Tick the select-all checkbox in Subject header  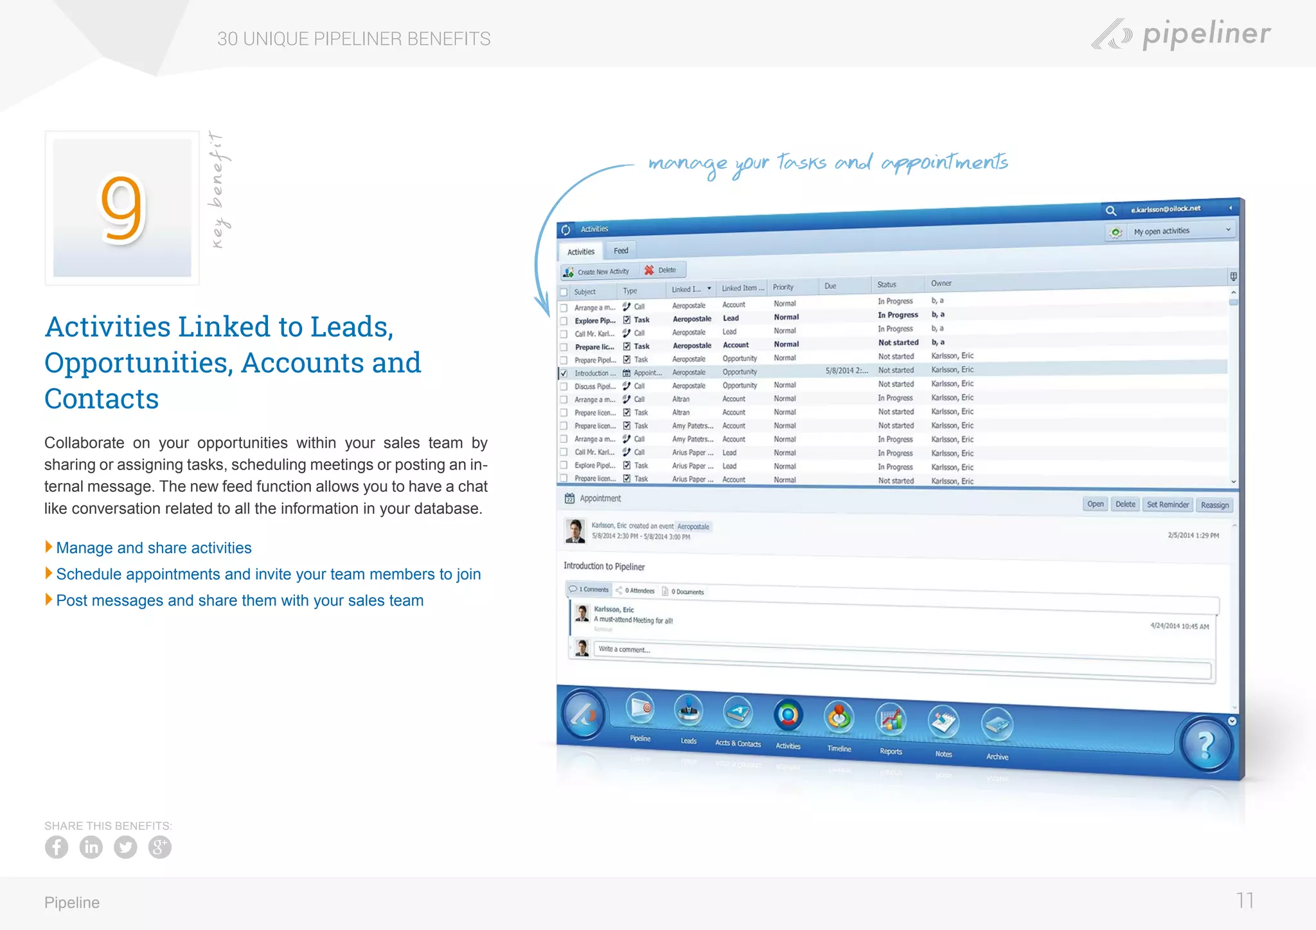point(564,293)
